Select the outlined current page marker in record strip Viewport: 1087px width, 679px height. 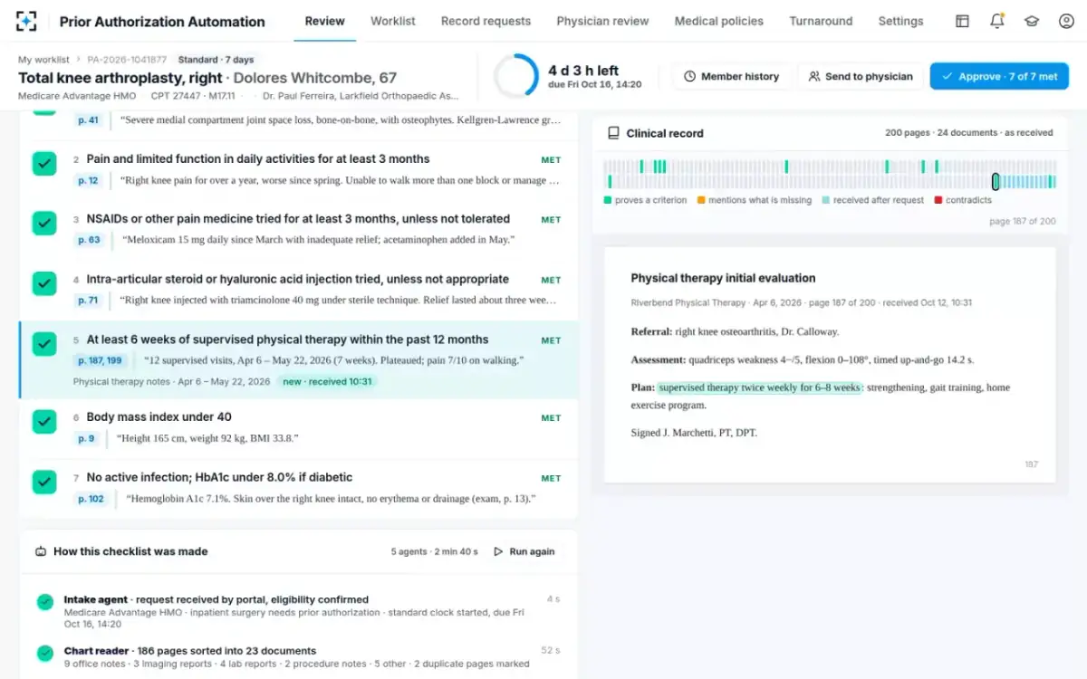point(996,181)
